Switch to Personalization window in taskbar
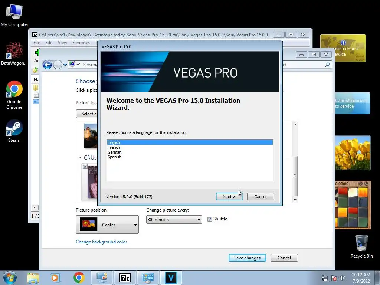This screenshot has width=380, height=285. pyautogui.click(x=102, y=278)
